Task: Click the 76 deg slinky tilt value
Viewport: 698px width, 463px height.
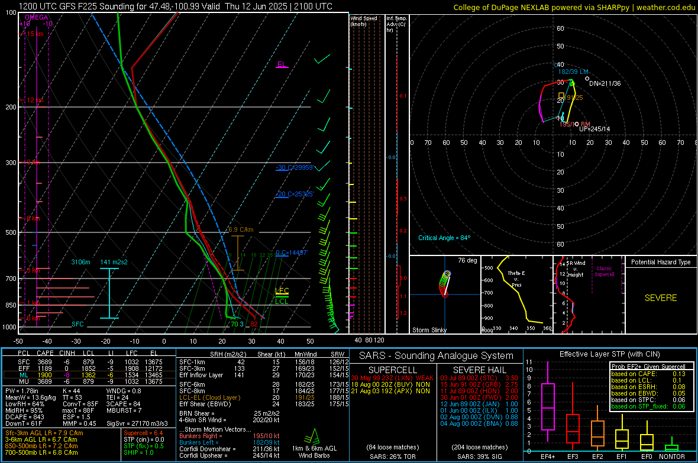Action: coord(467,260)
